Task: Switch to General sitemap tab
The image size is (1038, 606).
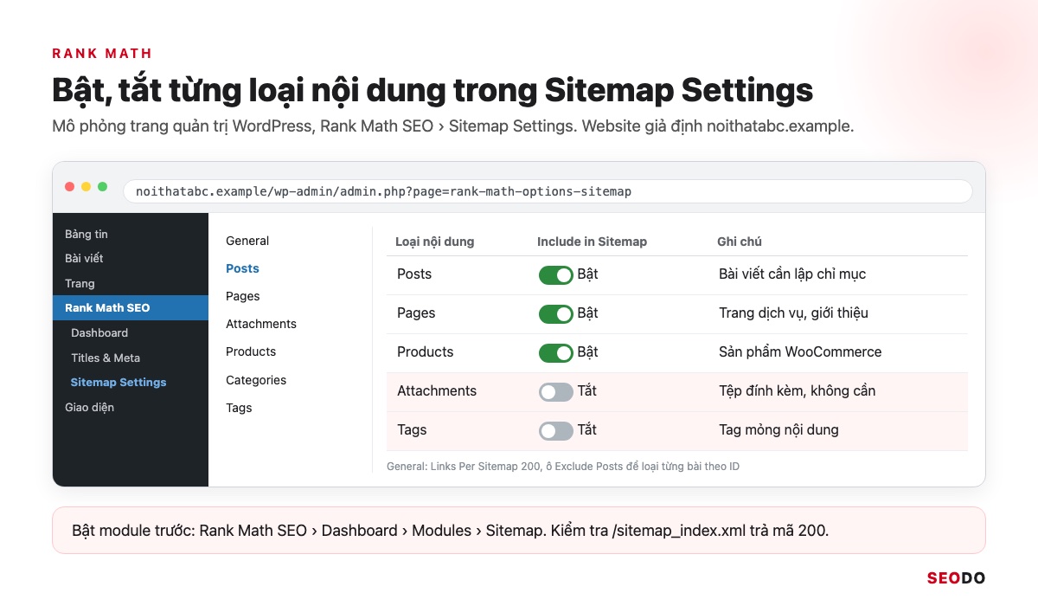Action: pyautogui.click(x=247, y=241)
